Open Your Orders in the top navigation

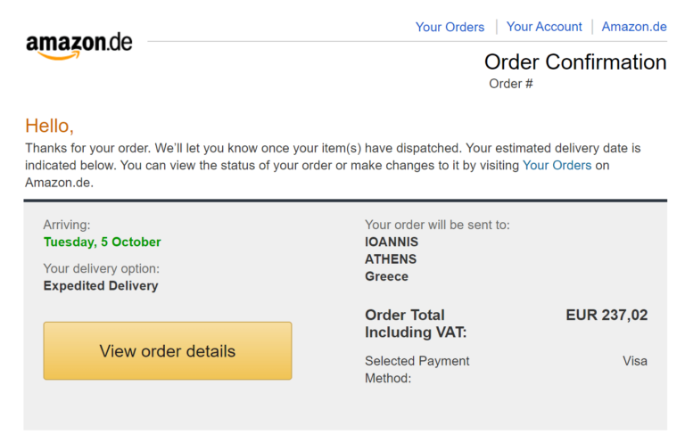(x=450, y=27)
